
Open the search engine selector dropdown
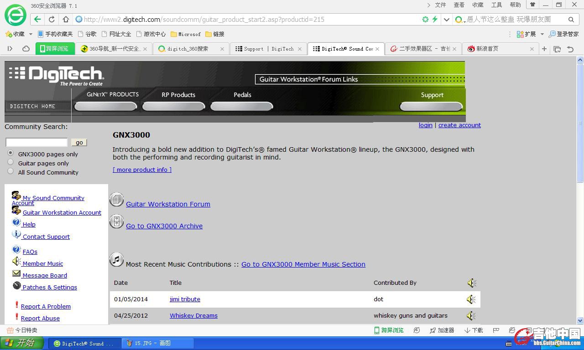coord(460,20)
